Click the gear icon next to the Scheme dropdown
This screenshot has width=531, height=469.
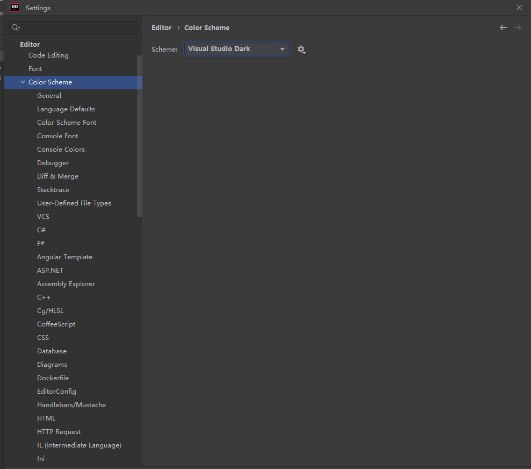coord(302,49)
